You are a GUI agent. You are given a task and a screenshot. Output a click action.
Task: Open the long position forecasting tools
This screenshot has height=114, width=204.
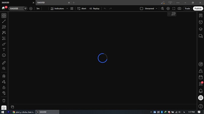coord(4,38)
